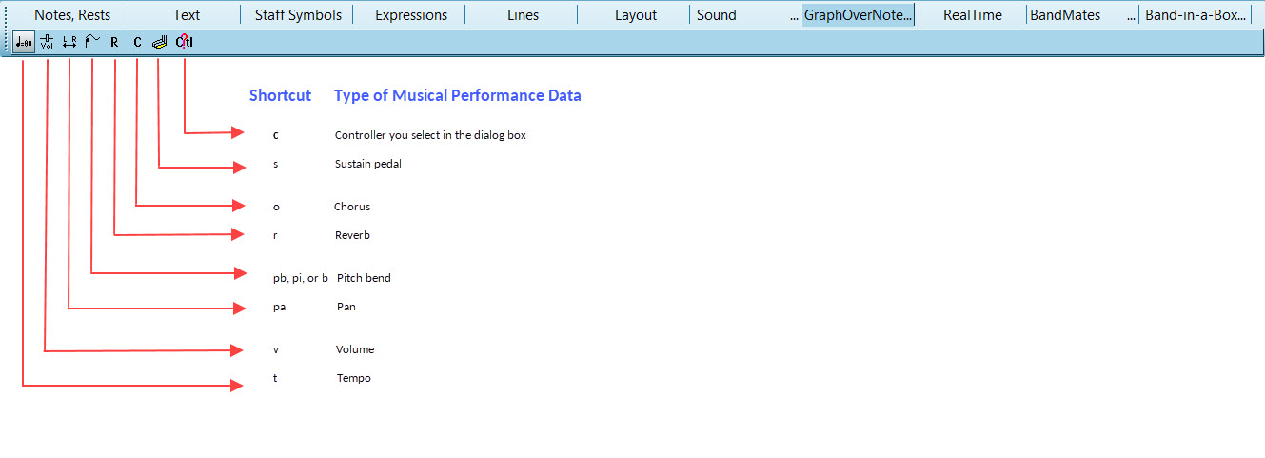
Task: Switch to the RealTime tab
Action: [972, 15]
